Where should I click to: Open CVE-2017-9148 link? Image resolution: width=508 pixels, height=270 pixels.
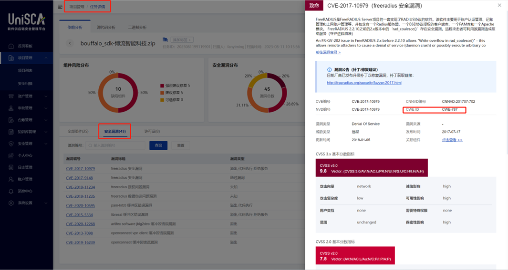pos(79,178)
